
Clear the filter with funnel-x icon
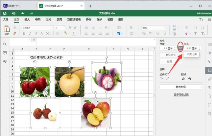pos(203,33)
